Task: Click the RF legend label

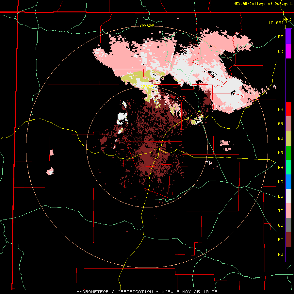Action: tap(280, 37)
